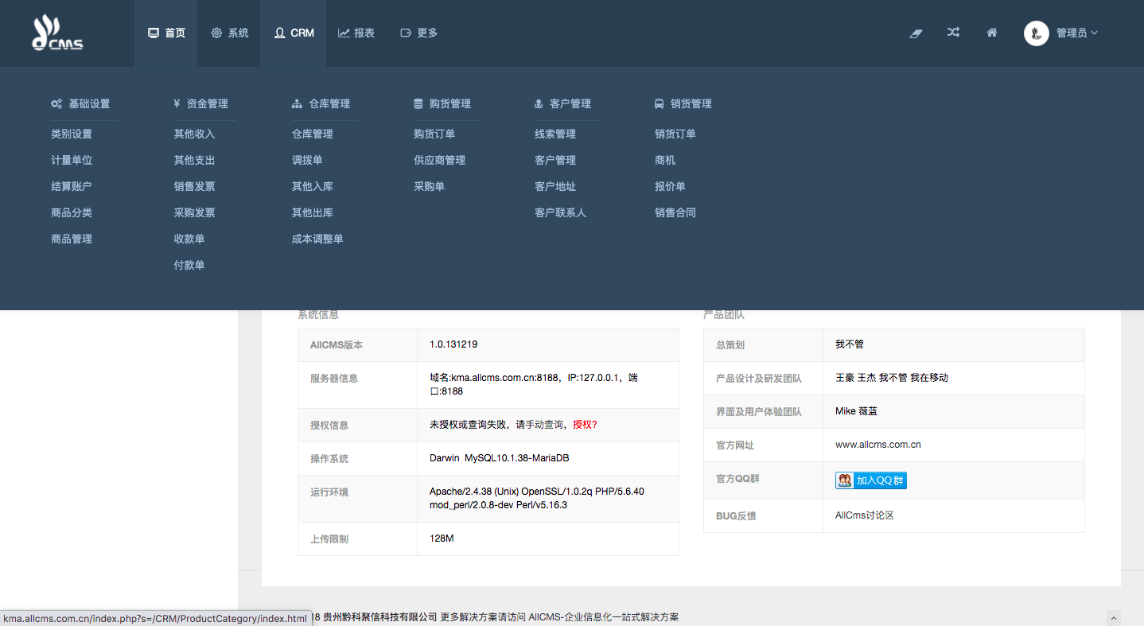The image size is (1144, 626).
Task: Open 销售合同 under 销货管理
Action: point(675,212)
